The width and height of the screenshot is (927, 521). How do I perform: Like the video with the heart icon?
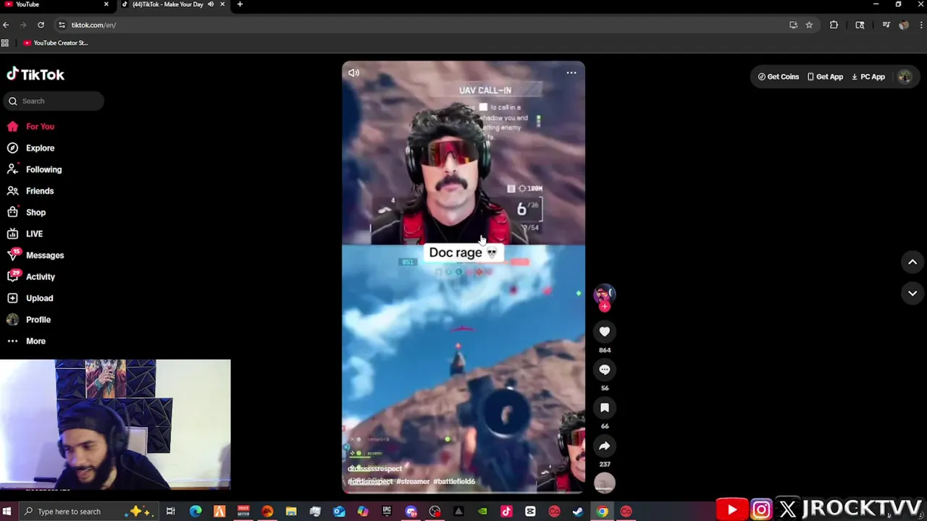(x=605, y=331)
